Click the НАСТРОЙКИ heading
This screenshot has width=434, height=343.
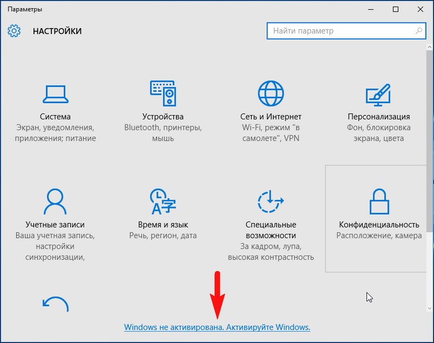click(x=57, y=31)
